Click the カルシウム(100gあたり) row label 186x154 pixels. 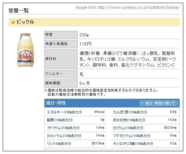click(64, 136)
